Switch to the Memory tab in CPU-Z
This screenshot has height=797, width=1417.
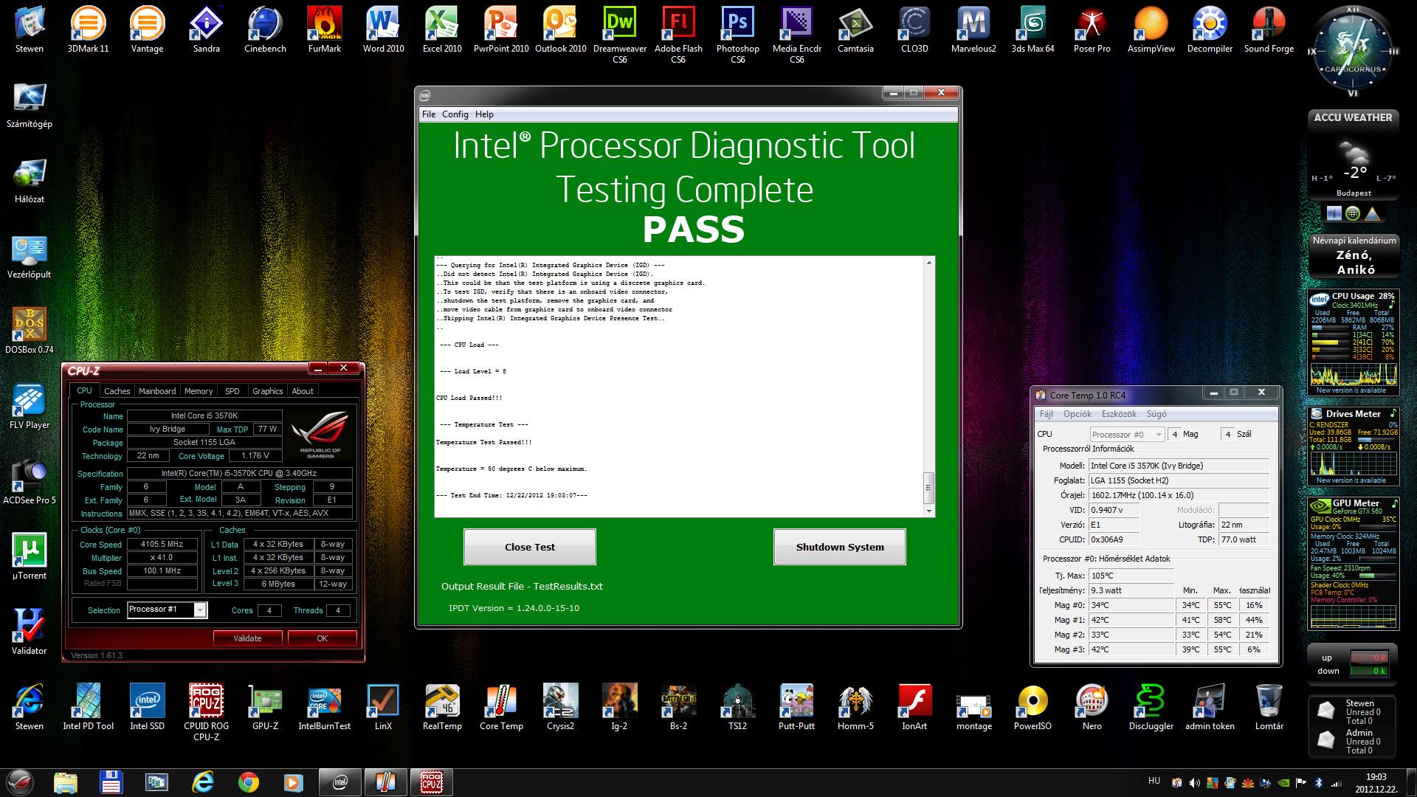[198, 391]
